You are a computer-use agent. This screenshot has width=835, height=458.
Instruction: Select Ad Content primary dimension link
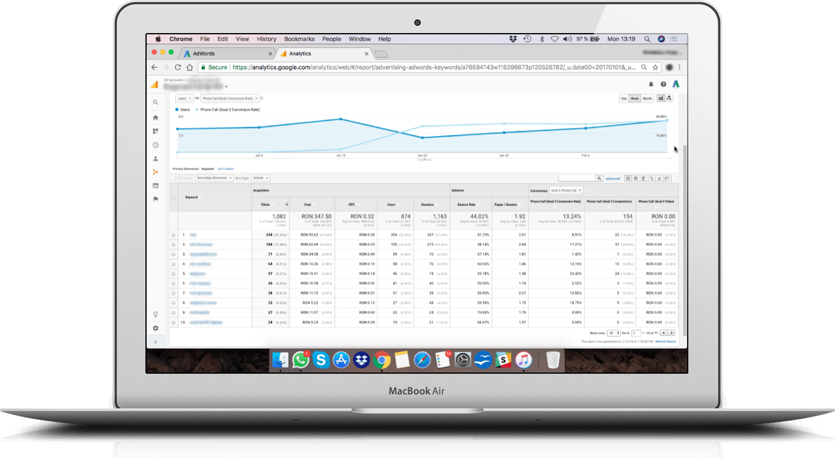pyautogui.click(x=225, y=169)
